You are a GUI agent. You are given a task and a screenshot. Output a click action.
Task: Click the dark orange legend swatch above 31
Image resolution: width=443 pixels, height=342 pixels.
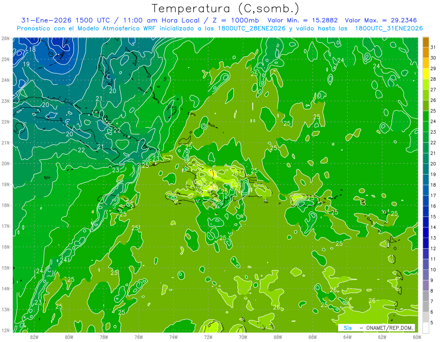[426, 42]
